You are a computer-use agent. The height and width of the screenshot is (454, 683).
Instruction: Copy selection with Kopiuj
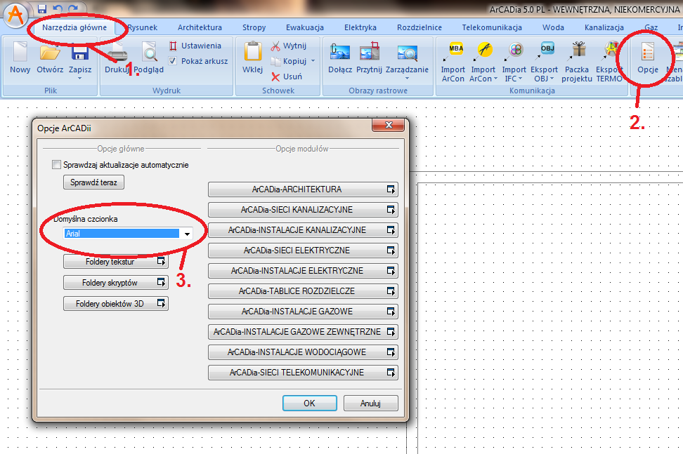point(289,61)
